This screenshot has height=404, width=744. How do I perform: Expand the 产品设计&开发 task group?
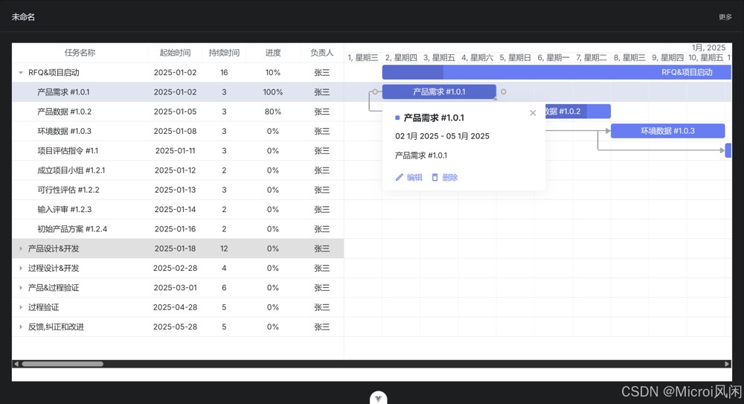click(20, 249)
